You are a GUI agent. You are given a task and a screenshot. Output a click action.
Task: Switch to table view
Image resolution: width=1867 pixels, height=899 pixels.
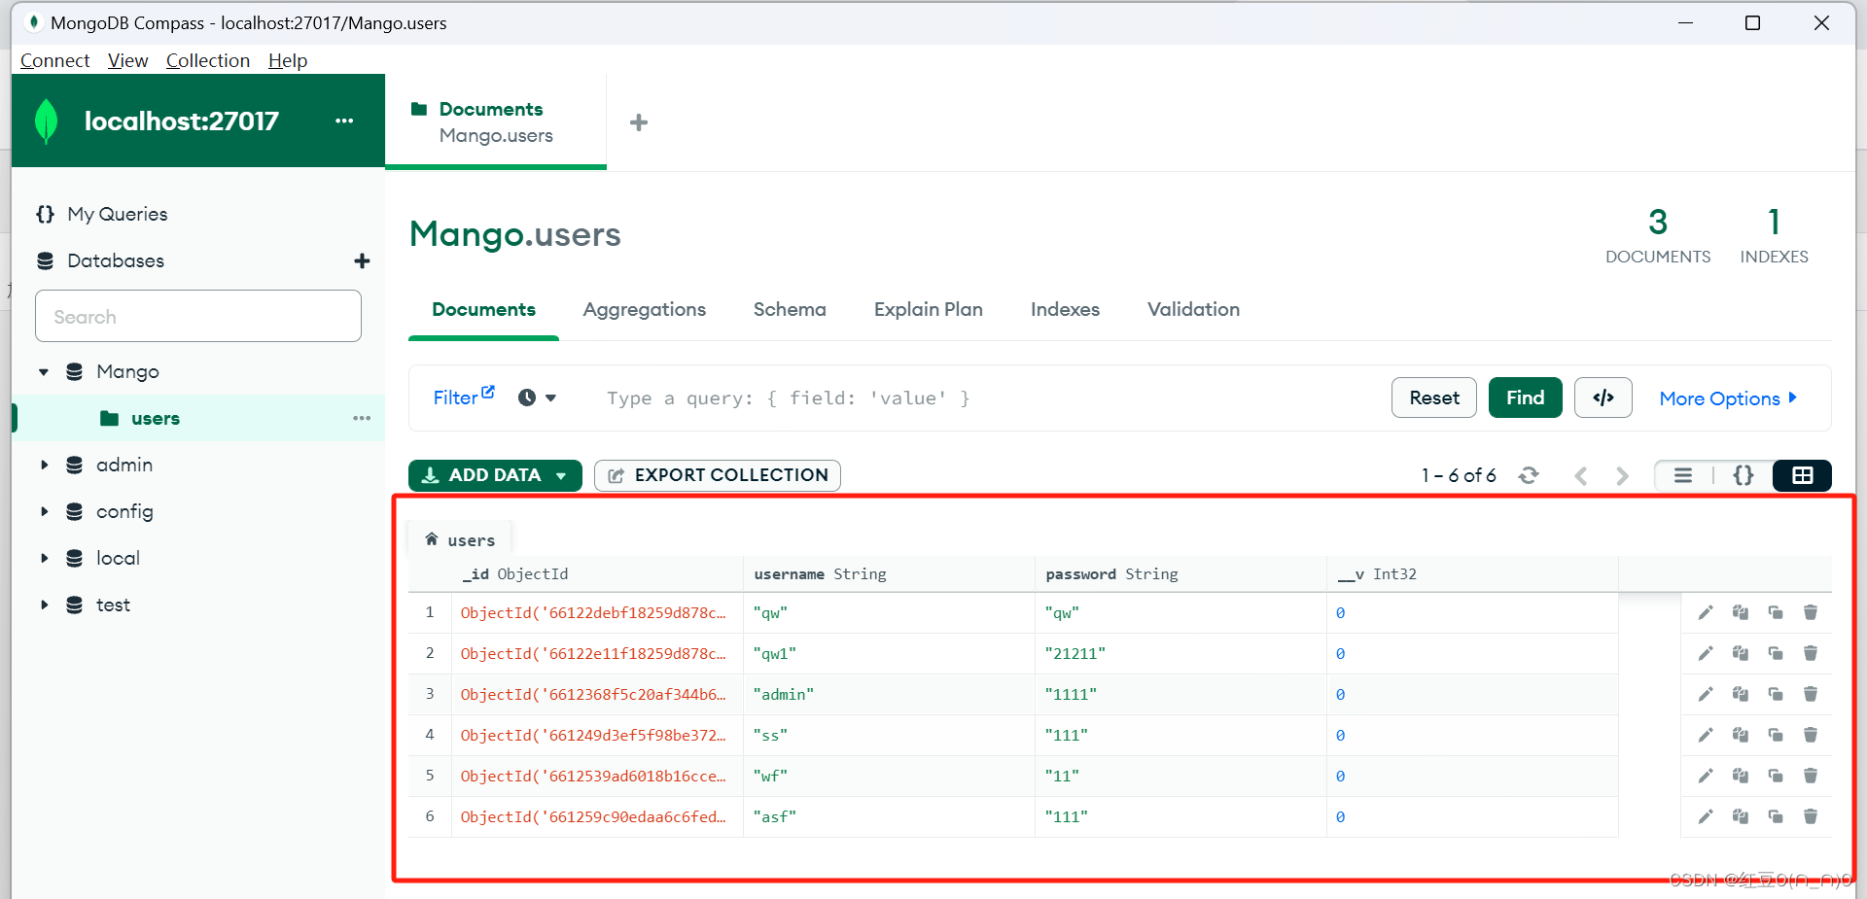tap(1802, 475)
